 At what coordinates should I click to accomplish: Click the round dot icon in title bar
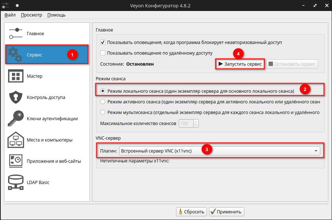point(17,5)
